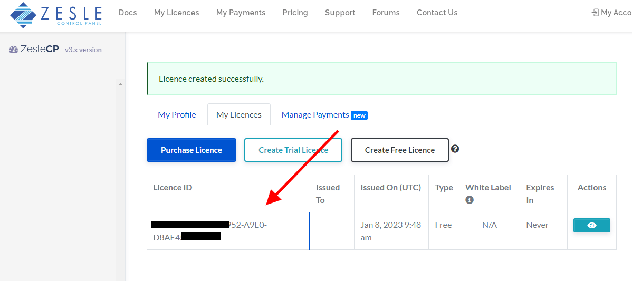632x281 pixels.
Task: Open Contact Us page
Action: (x=437, y=13)
